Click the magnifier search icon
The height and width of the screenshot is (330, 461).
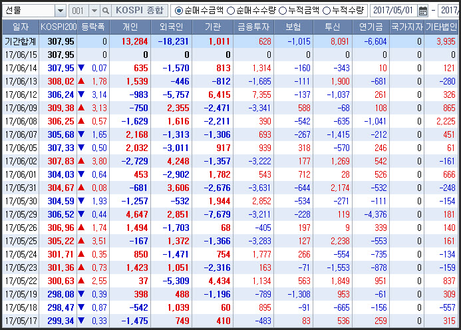(105, 11)
